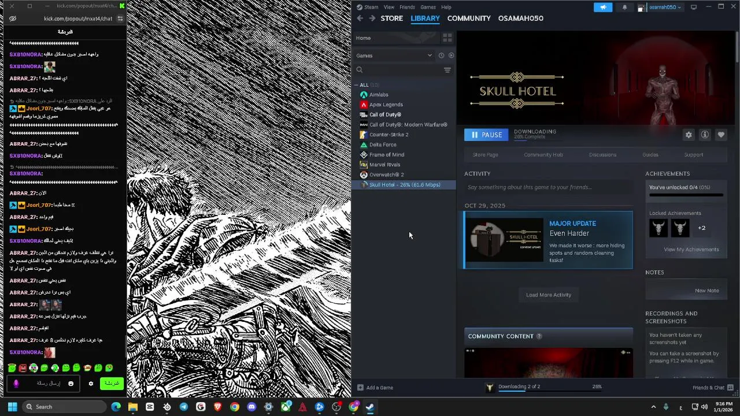
Task: Click +2 locked achievements count
Action: tap(701, 228)
